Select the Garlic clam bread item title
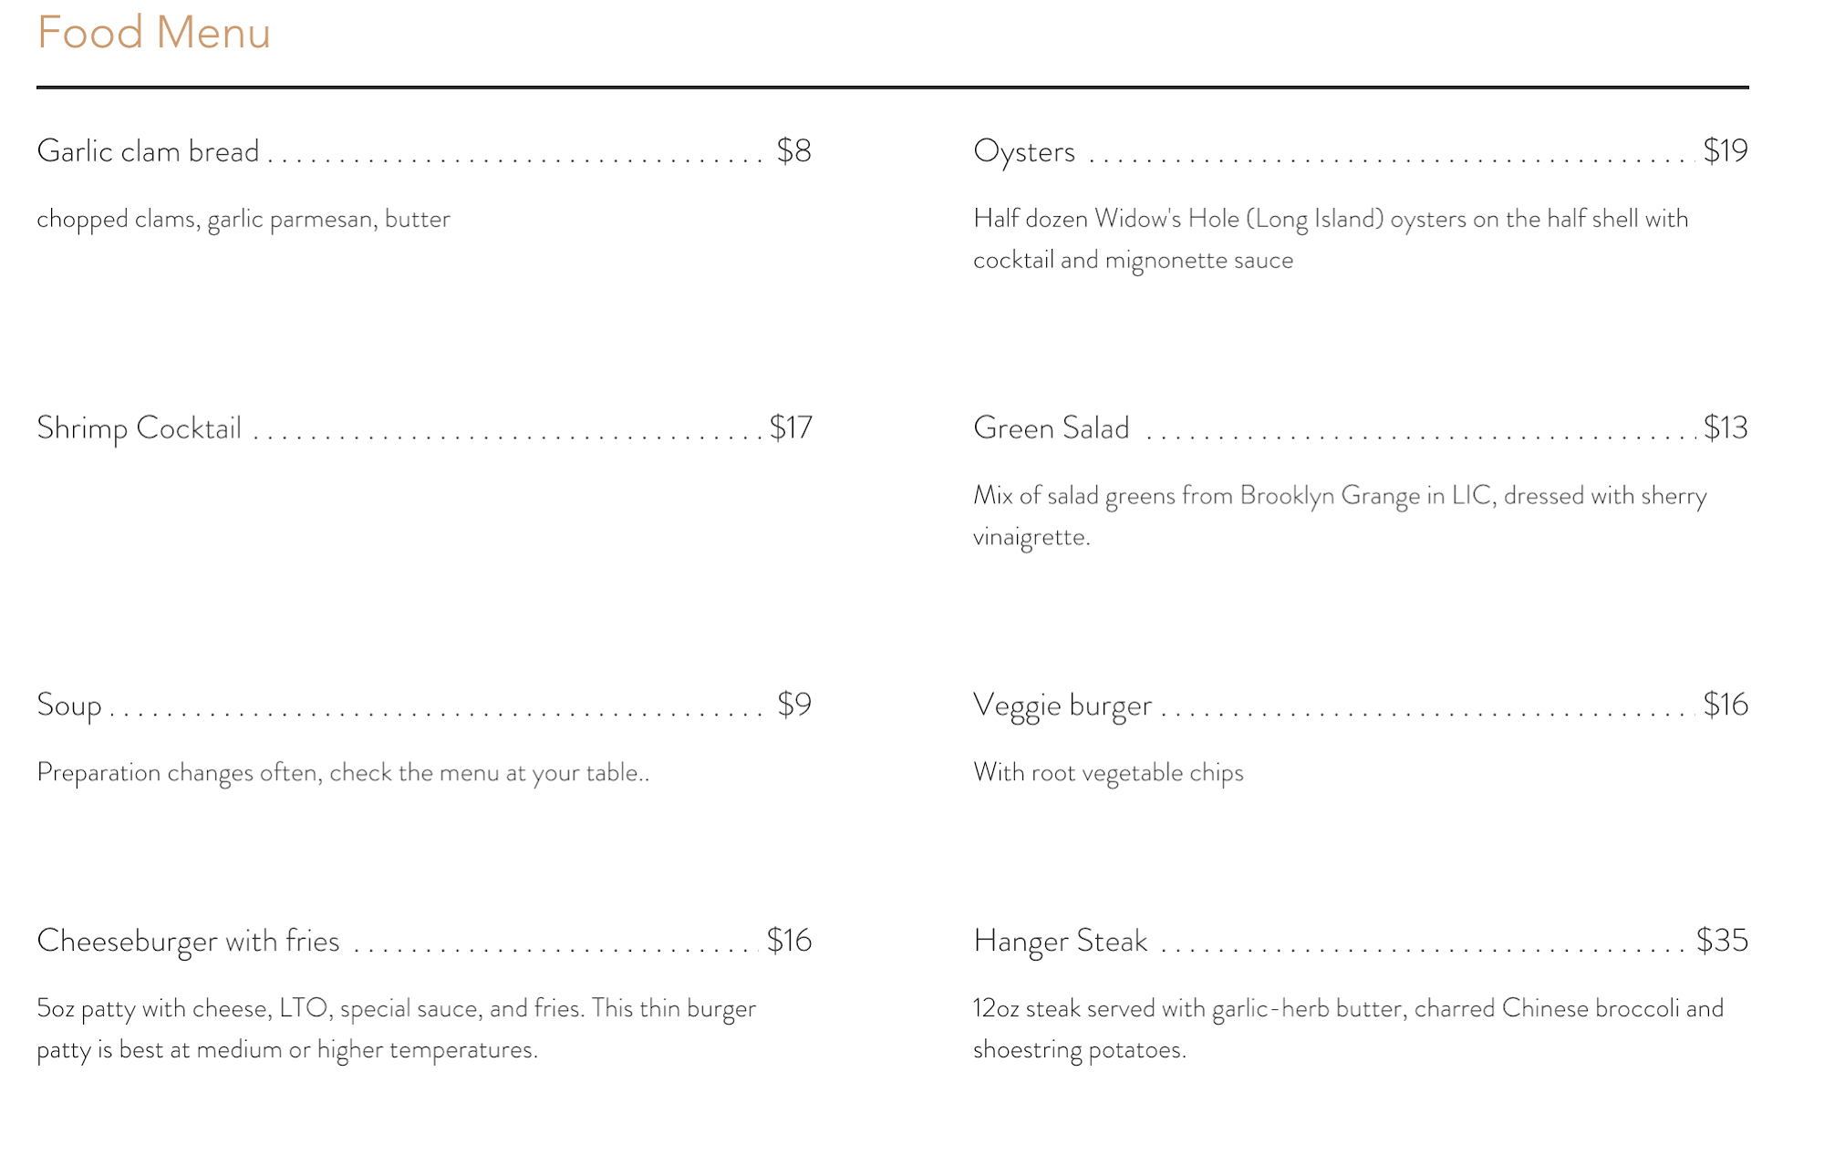Image resolution: width=1824 pixels, height=1175 pixels. coord(148,151)
